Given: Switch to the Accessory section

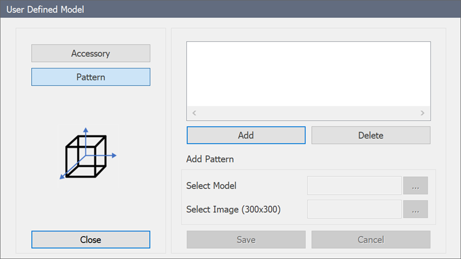Looking at the screenshot, I should pyautogui.click(x=90, y=53).
